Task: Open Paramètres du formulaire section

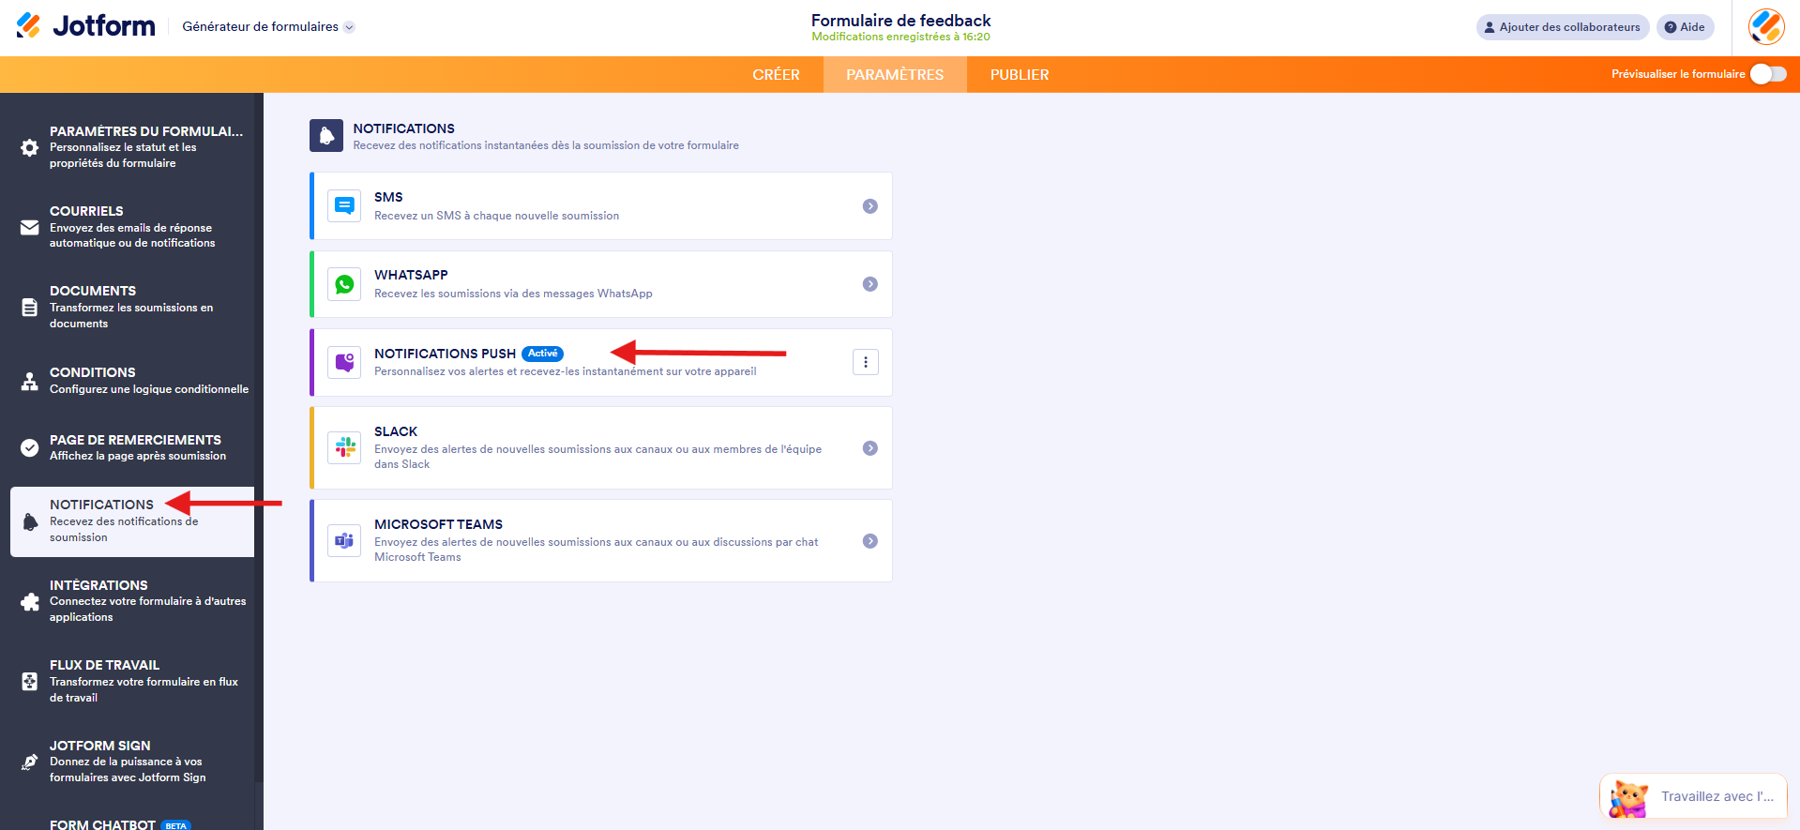Action: coord(131,147)
